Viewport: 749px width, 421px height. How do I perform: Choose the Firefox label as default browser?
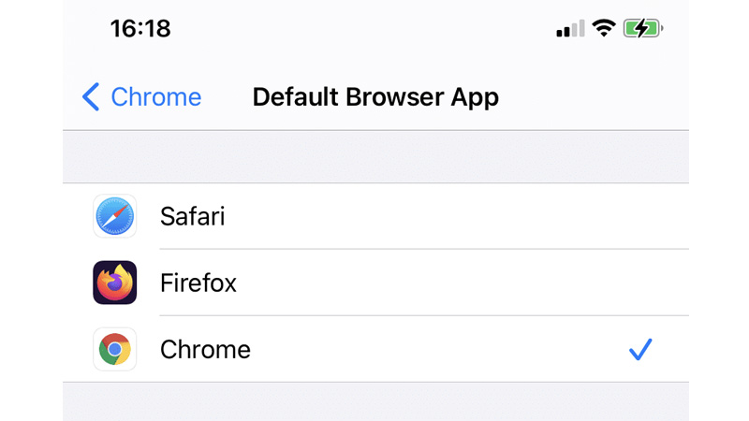[198, 283]
